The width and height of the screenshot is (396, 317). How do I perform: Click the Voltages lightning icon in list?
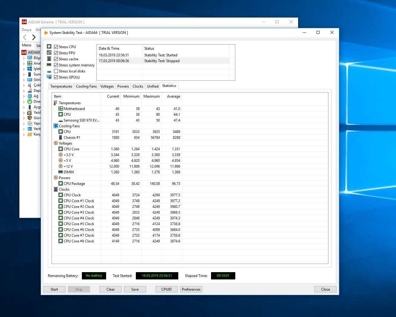pyautogui.click(x=56, y=143)
